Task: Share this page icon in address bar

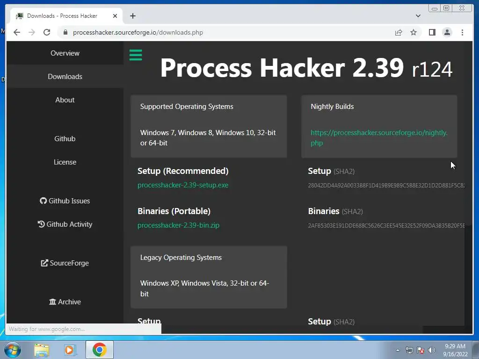Action: [x=399, y=32]
